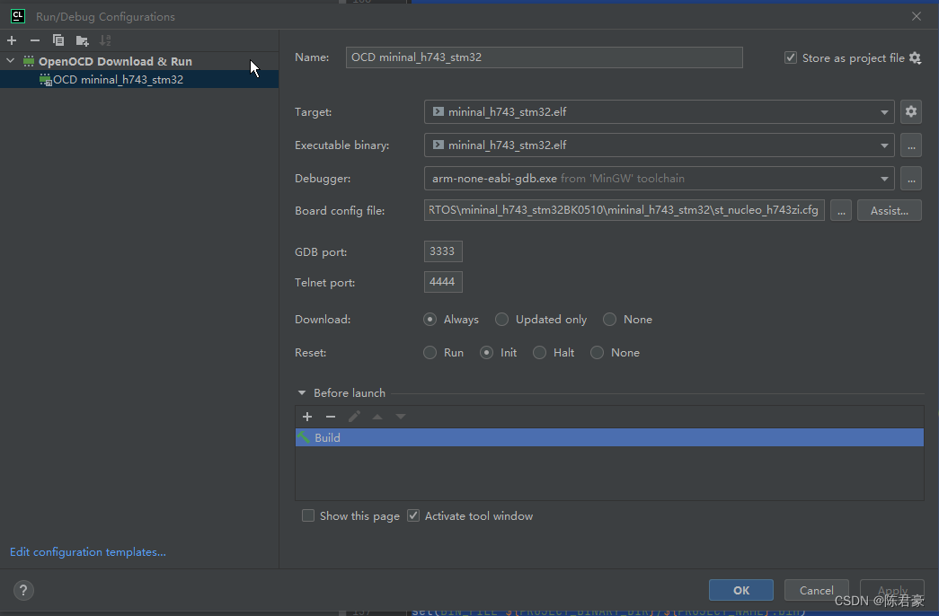939x616 pixels.
Task: Select Download Always option
Action: tap(430, 320)
